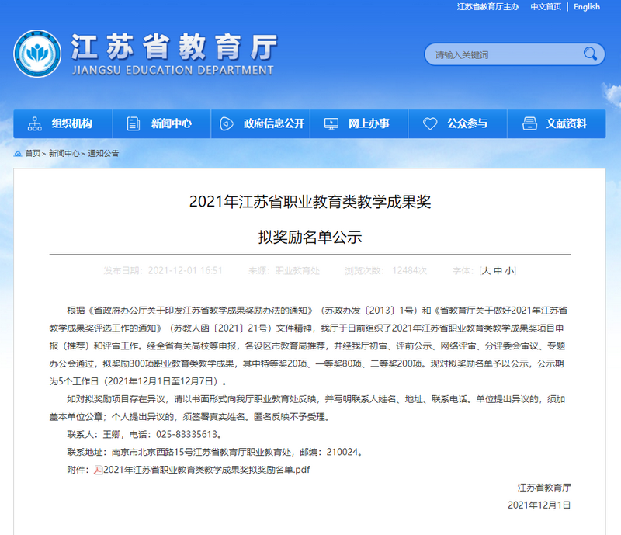Click the 组织机构 organization chart icon
The height and width of the screenshot is (535, 621).
(33, 123)
